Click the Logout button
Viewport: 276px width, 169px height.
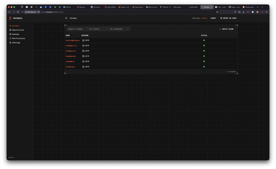(x=213, y=18)
